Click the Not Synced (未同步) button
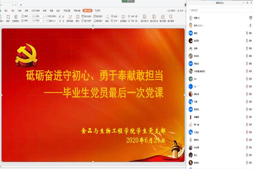 tap(172, 11)
